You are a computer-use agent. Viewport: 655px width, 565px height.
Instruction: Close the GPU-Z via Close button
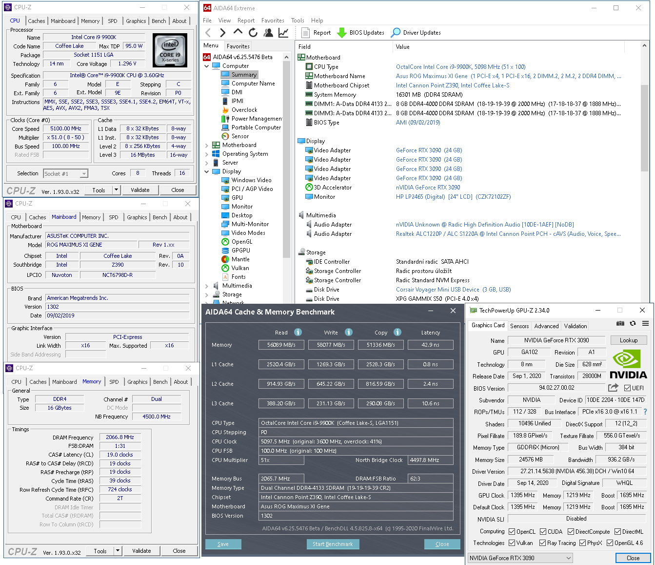633,558
